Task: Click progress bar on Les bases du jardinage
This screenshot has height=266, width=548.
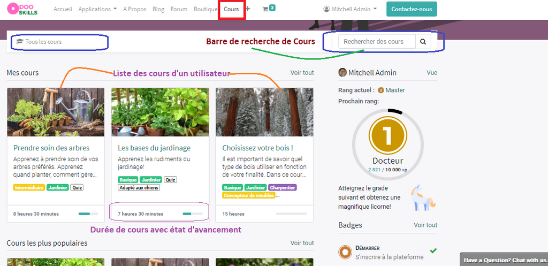Action: click(x=192, y=214)
